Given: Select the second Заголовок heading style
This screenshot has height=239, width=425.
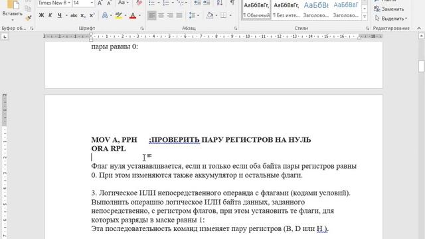Looking at the screenshot, I should point(345,9).
